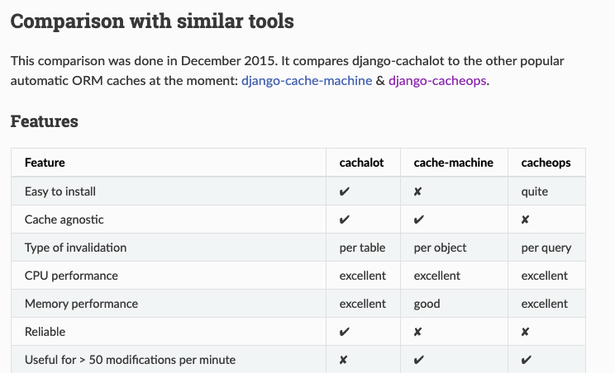Click the 'Type of invalidation' row label
The height and width of the screenshot is (373, 615).
76,248
